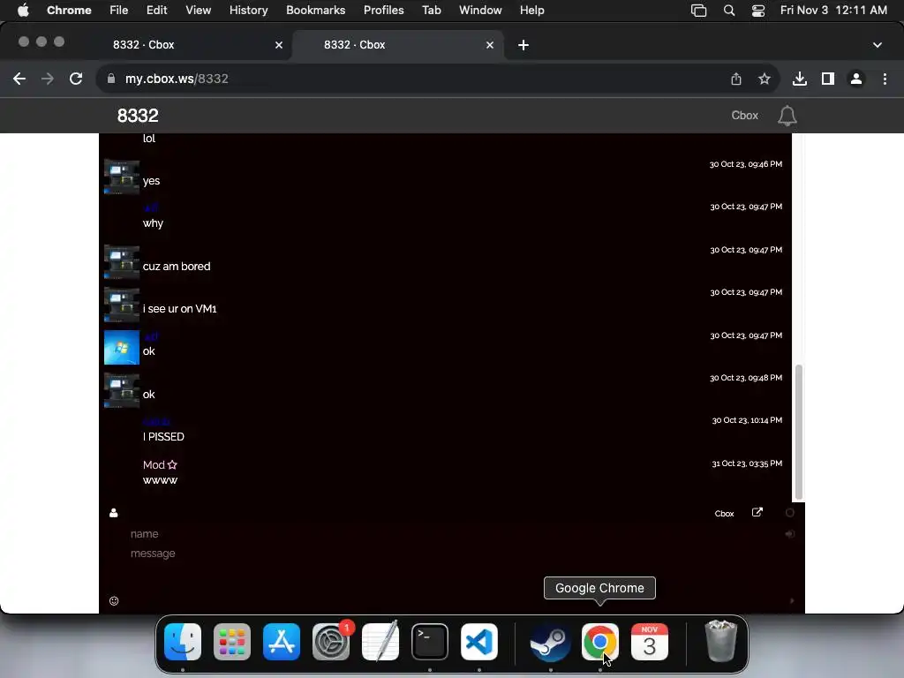Open the History menu
This screenshot has width=904, height=678.
[x=248, y=10]
